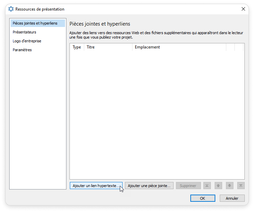Click the move-to-bottom arrow icon

241,186
